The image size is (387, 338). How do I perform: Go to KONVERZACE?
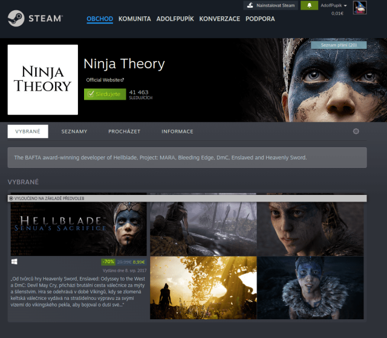coord(220,19)
